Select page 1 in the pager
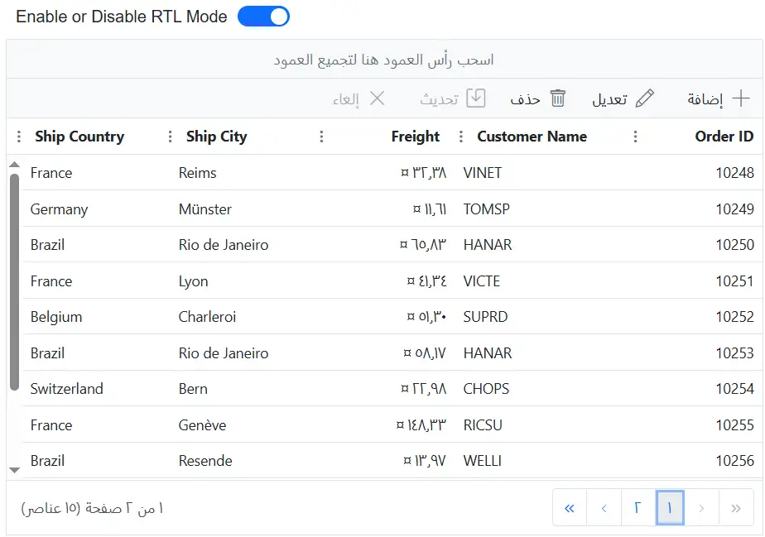The height and width of the screenshot is (537, 765). pos(670,508)
